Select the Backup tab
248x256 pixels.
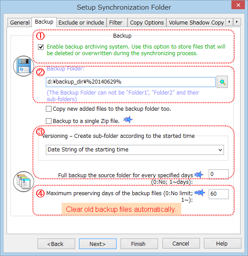[x=44, y=22]
